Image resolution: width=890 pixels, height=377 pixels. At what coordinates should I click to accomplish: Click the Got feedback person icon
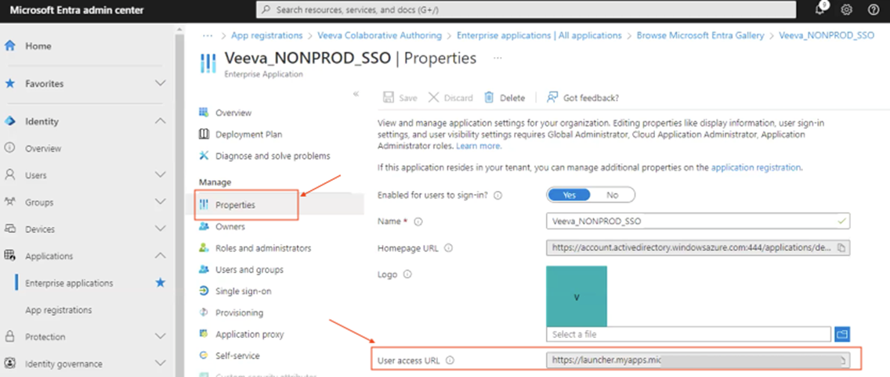552,98
